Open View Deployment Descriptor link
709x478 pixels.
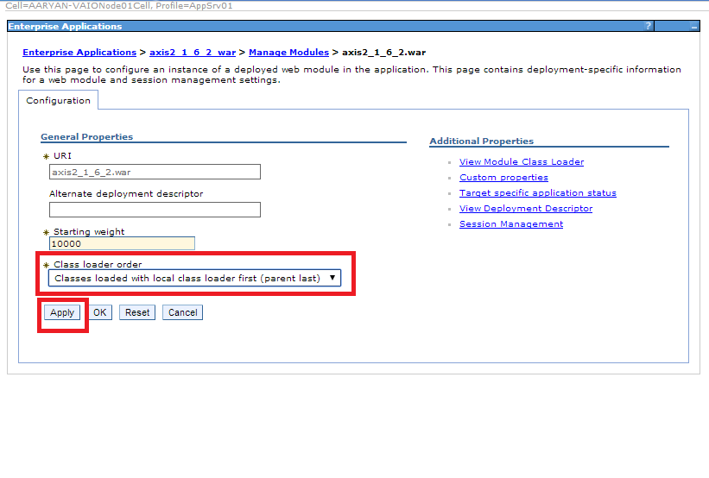pyautogui.click(x=526, y=208)
